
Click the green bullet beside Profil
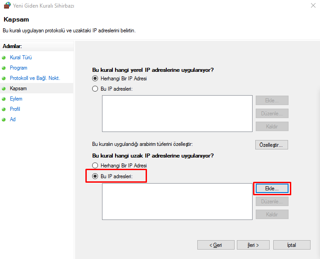tap(4, 110)
